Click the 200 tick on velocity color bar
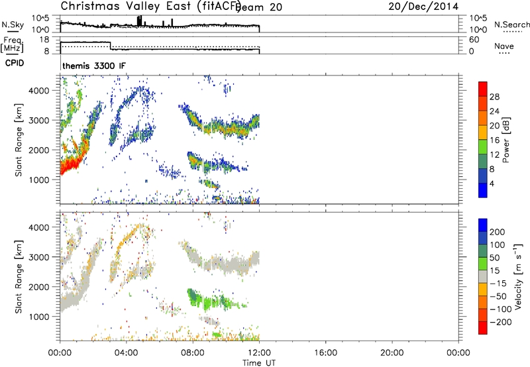The image size is (530, 367). click(x=498, y=232)
